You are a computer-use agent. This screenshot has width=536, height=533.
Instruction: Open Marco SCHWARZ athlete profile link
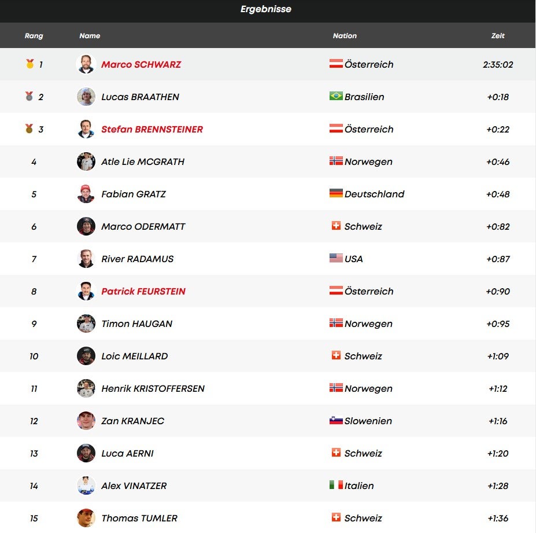pyautogui.click(x=141, y=64)
